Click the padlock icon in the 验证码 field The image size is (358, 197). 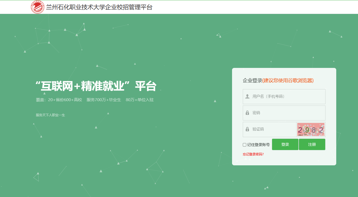[x=247, y=129]
